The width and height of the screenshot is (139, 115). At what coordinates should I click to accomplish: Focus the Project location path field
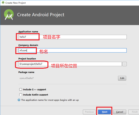(x=70, y=64)
